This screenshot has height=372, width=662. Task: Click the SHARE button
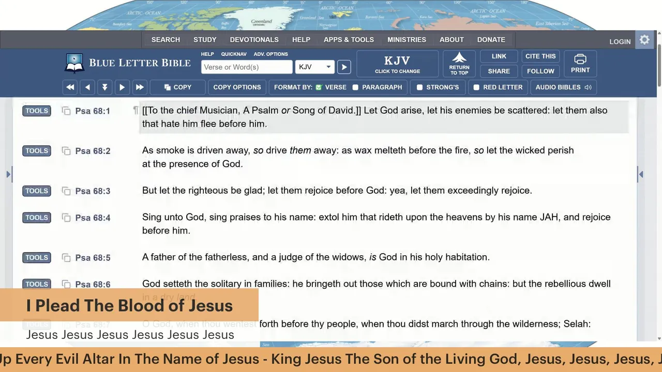pyautogui.click(x=499, y=71)
